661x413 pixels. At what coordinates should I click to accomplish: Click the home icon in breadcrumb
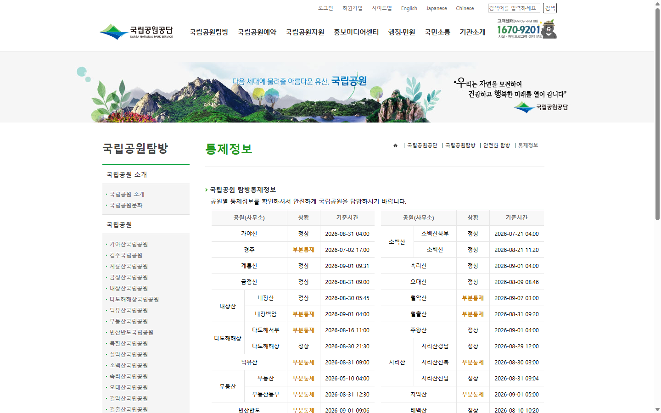(x=395, y=145)
